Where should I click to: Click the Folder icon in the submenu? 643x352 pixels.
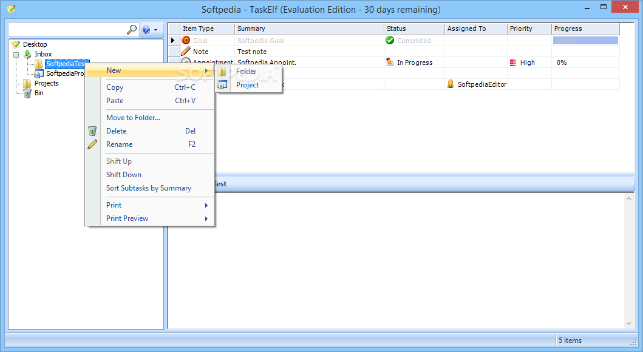(222, 72)
